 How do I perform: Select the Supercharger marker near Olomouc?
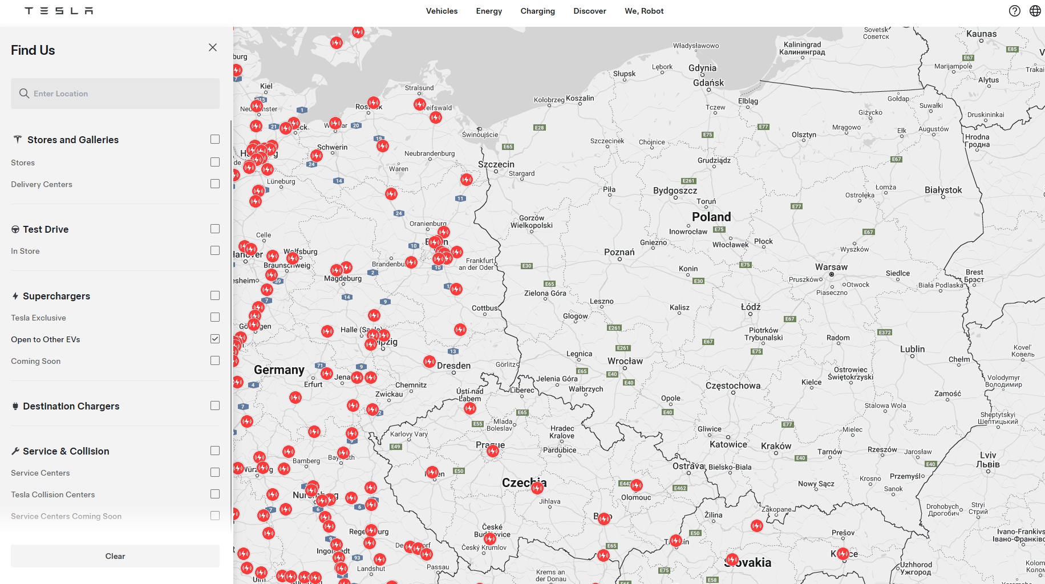click(637, 485)
